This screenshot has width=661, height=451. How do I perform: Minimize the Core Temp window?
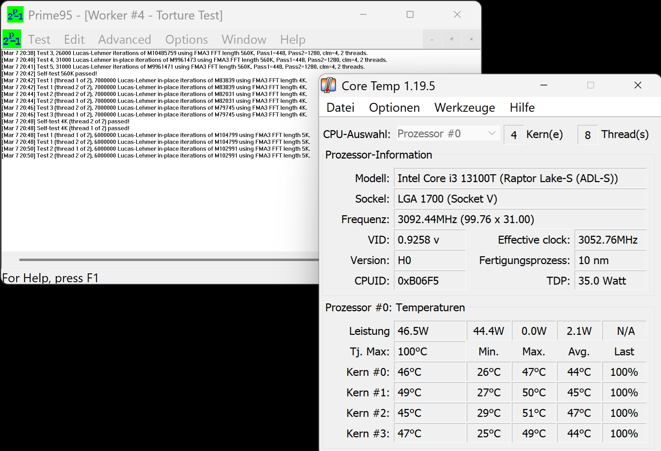(544, 85)
